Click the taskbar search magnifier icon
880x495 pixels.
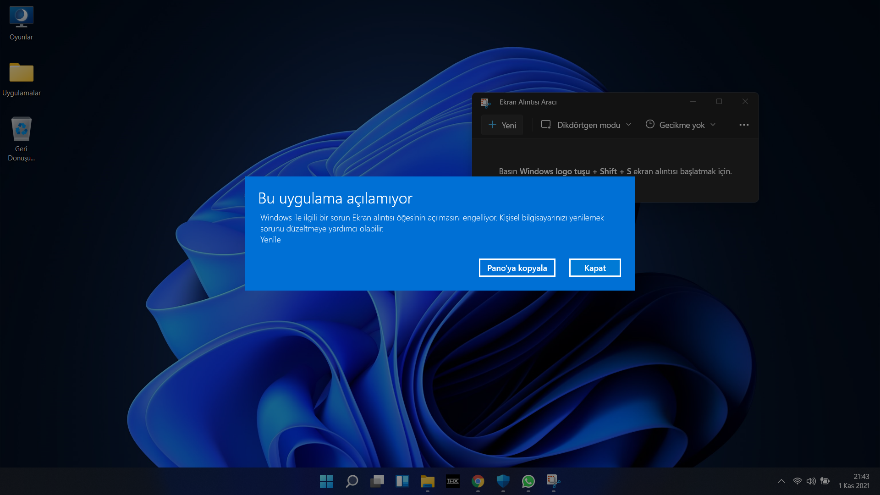tap(352, 481)
